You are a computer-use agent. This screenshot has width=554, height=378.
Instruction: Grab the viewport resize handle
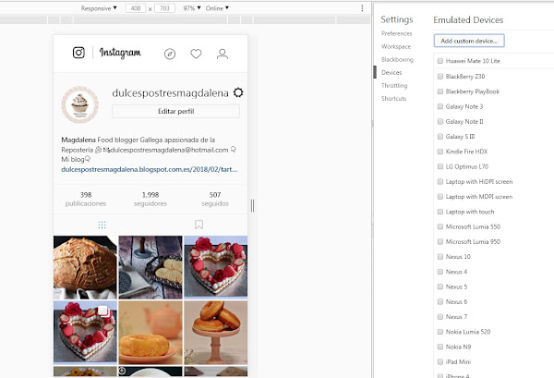point(252,205)
